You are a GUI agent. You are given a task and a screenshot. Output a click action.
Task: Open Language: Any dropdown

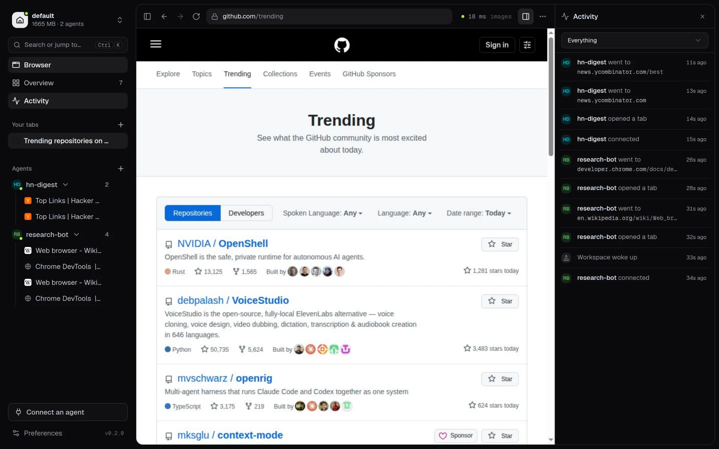[x=404, y=213]
